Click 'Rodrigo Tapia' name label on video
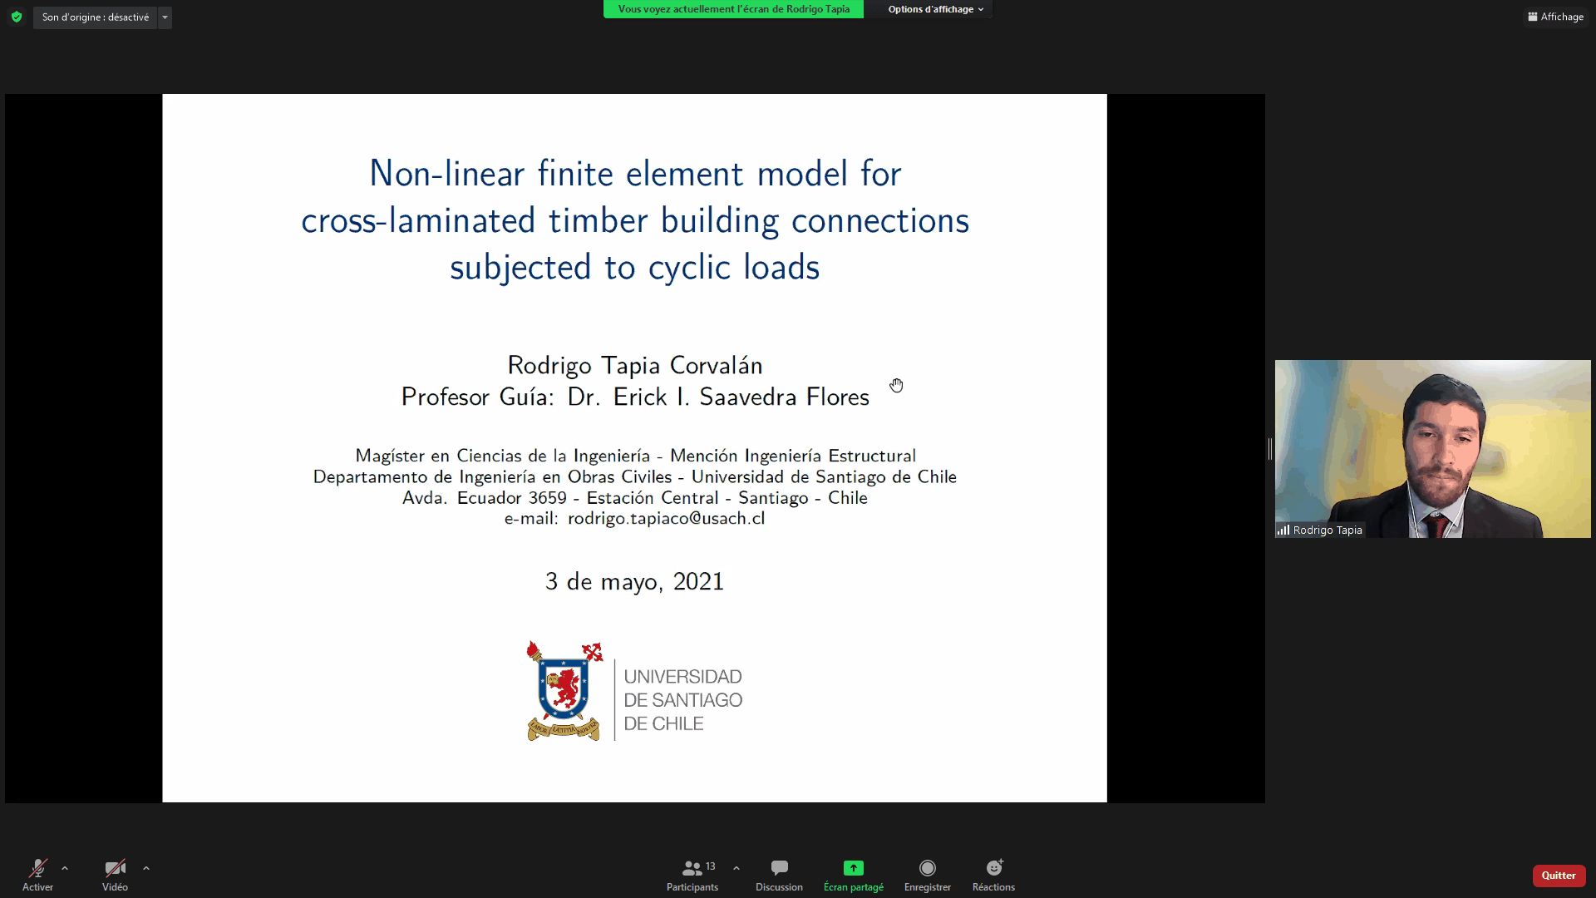 [1328, 530]
